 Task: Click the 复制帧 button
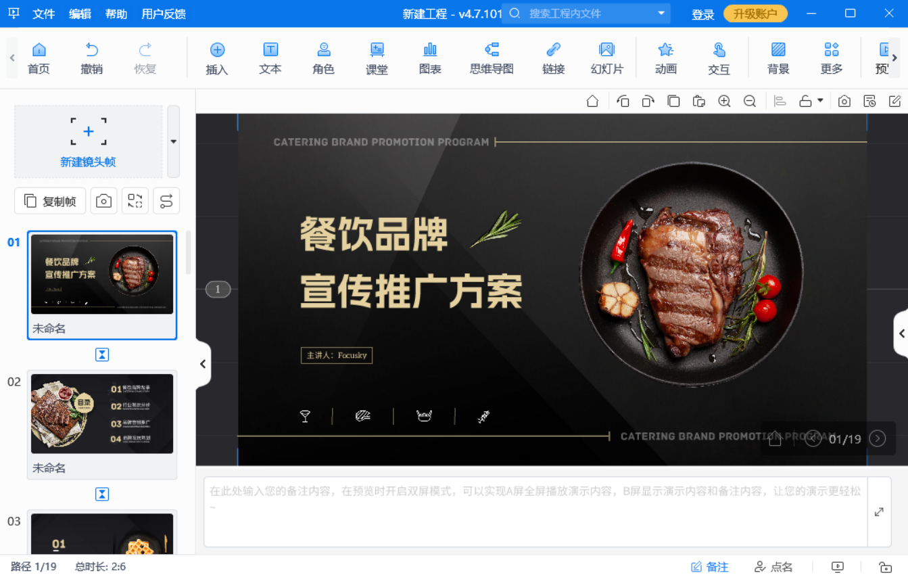[50, 201]
